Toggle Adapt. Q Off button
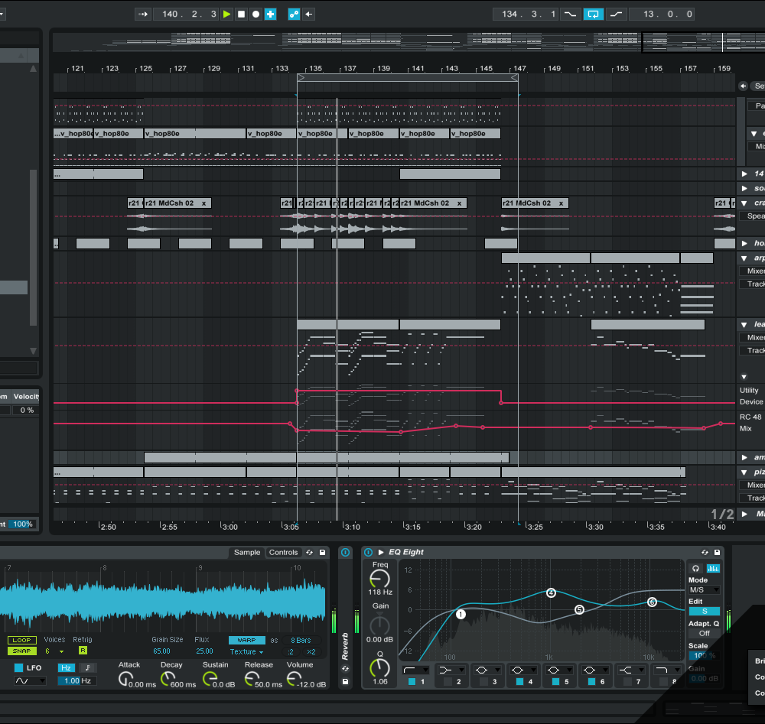Viewport: 765px width, 724px height. [x=704, y=633]
